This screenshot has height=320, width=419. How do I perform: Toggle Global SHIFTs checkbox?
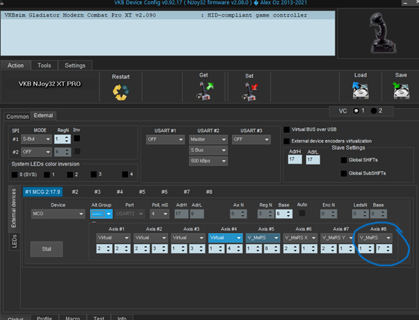click(344, 160)
